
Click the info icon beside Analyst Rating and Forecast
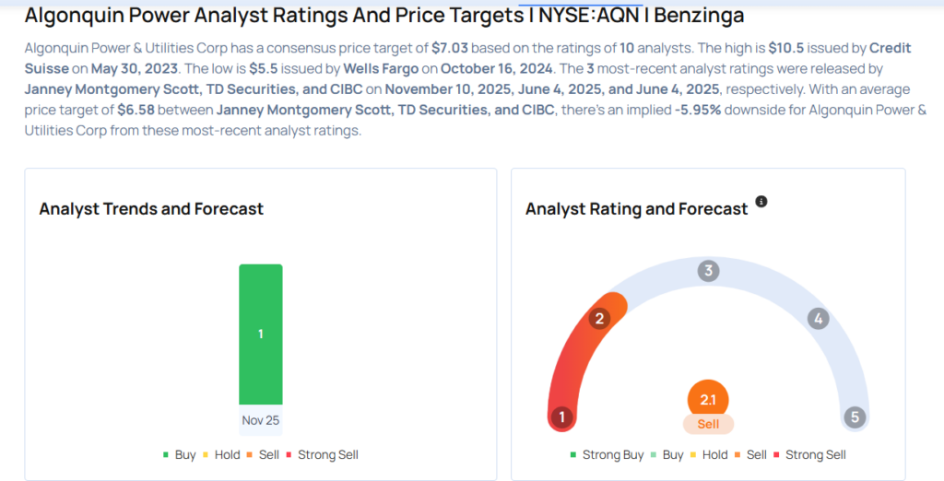[761, 202]
